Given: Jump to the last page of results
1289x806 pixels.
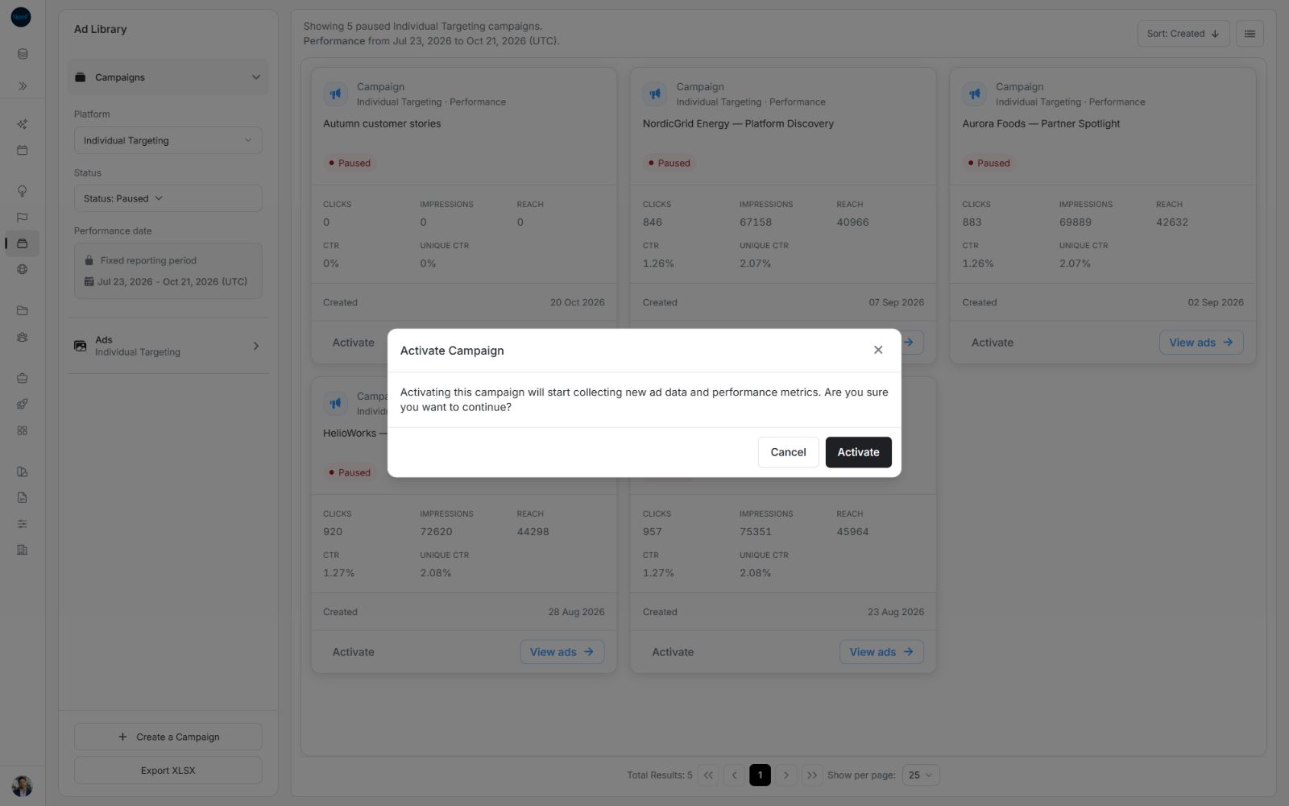Looking at the screenshot, I should tap(812, 775).
